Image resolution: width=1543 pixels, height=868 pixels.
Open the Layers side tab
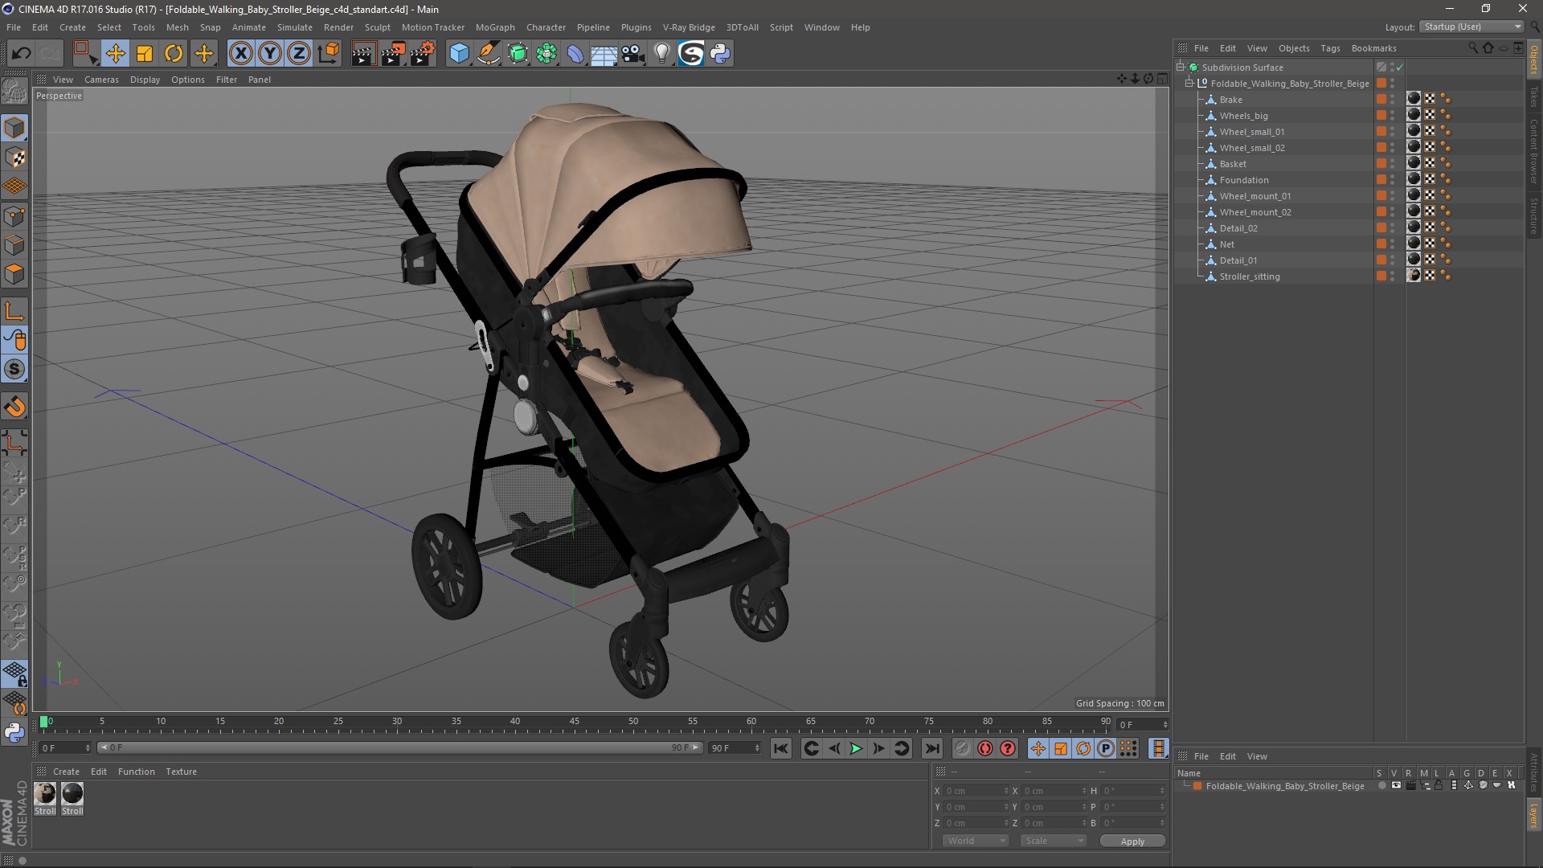coord(1533,815)
